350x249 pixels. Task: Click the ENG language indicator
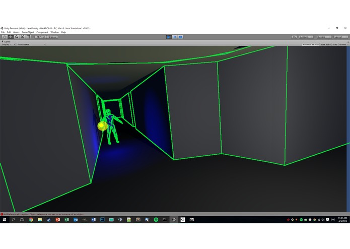tap(333, 220)
